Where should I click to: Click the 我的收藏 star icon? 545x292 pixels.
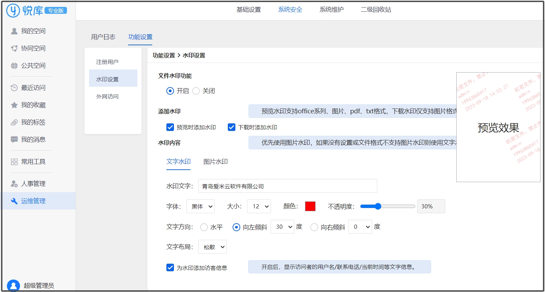click(x=14, y=105)
